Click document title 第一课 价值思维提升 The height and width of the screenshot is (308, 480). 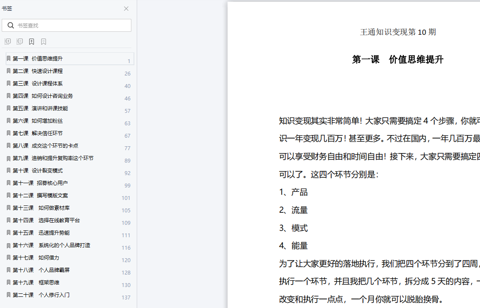398,59
